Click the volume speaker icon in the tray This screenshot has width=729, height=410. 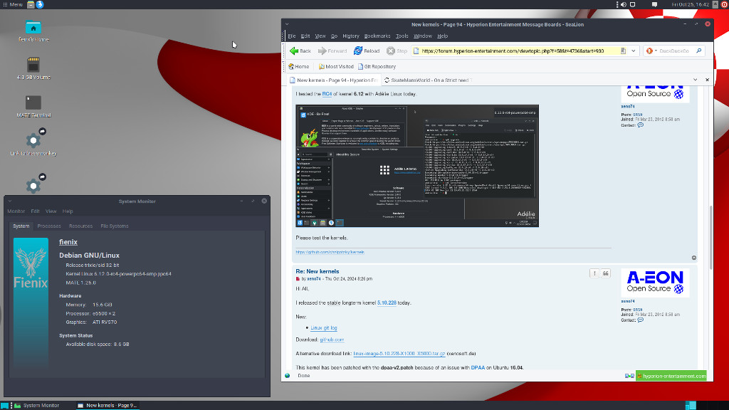point(624,4)
